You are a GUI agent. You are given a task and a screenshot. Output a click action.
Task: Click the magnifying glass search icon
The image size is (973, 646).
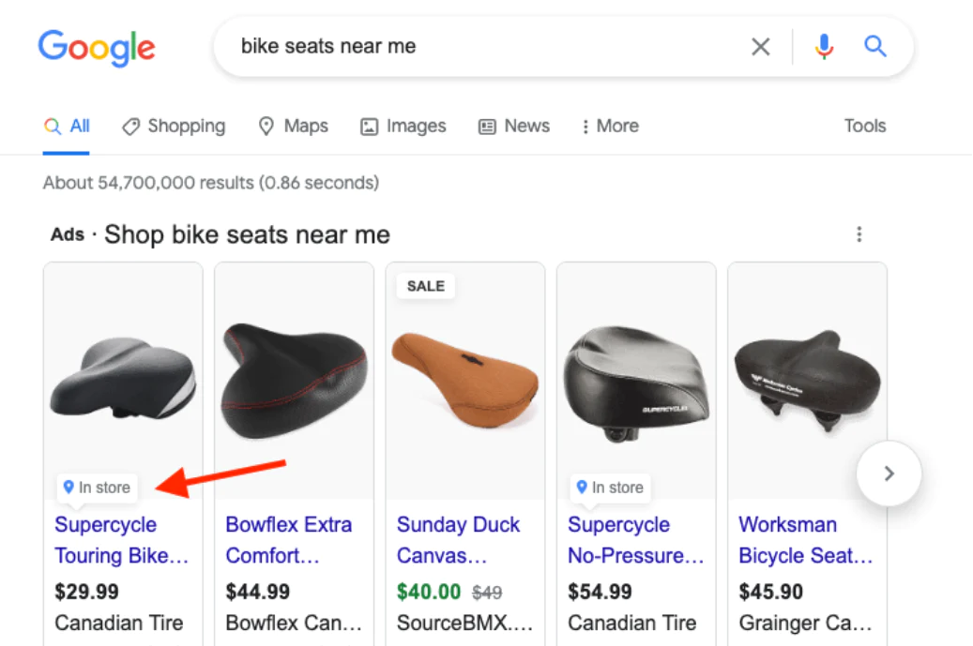(874, 46)
